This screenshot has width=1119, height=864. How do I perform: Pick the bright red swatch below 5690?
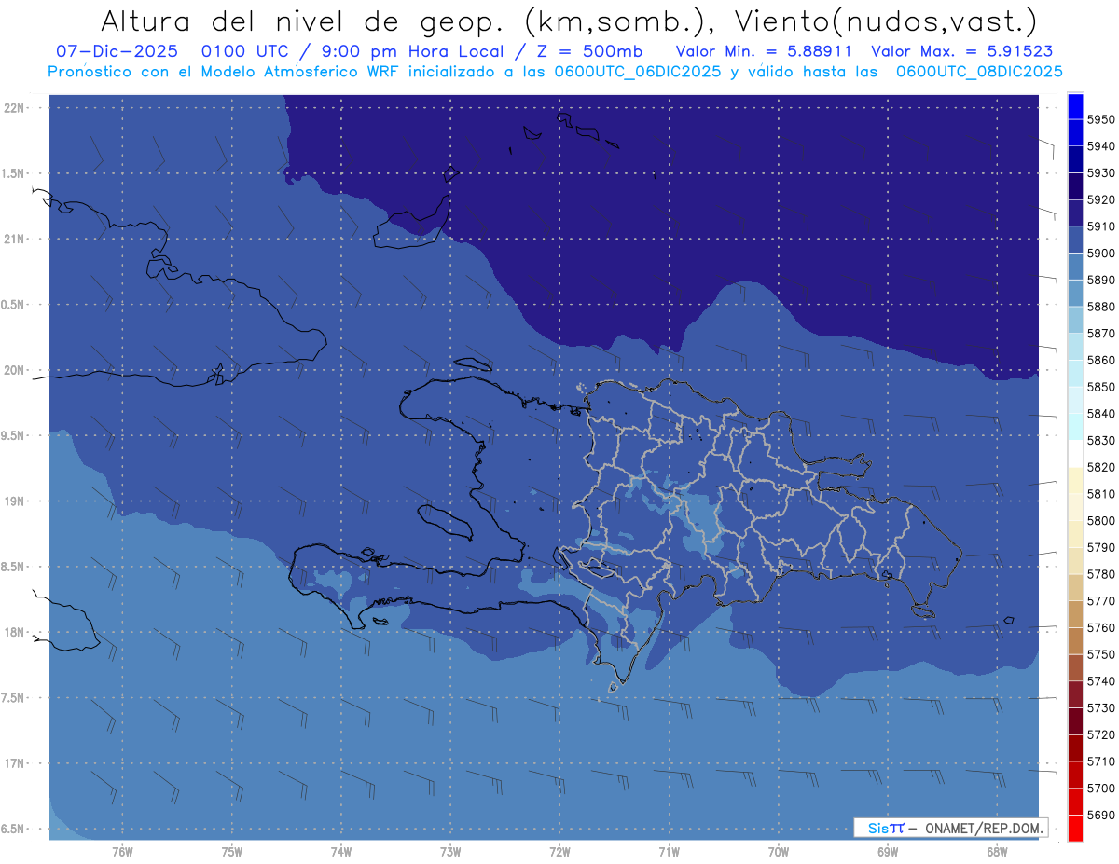[x=1075, y=828]
